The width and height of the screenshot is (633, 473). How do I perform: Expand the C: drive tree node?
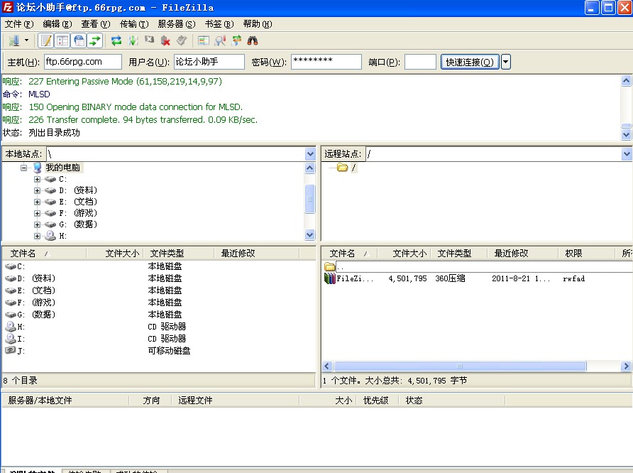click(37, 179)
